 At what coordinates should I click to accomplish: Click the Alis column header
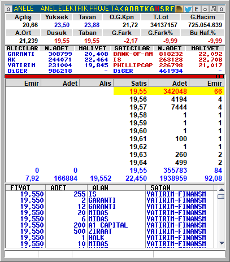point(97,83)
